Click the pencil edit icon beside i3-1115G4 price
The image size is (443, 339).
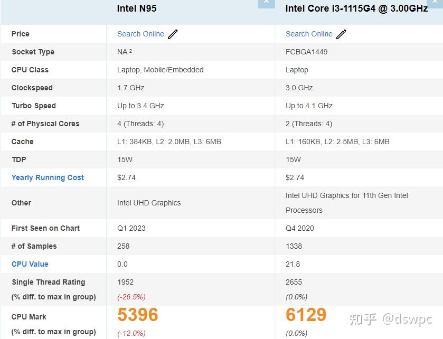coord(341,33)
